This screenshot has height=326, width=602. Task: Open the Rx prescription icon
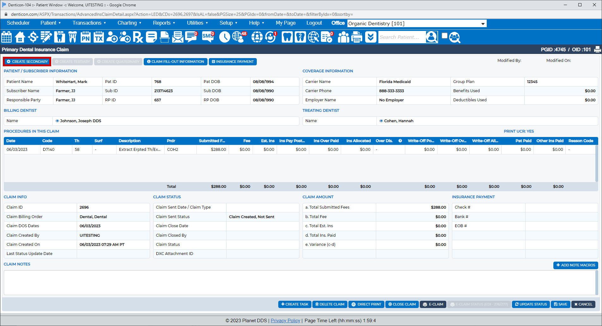pyautogui.click(x=138, y=37)
